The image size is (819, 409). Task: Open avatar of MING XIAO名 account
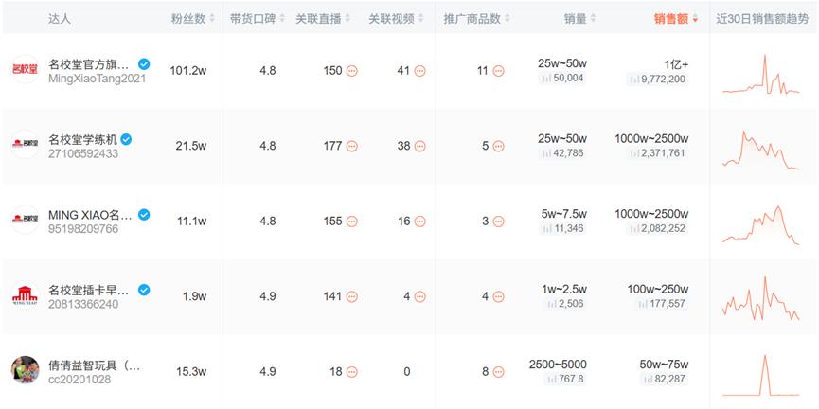coord(25,220)
